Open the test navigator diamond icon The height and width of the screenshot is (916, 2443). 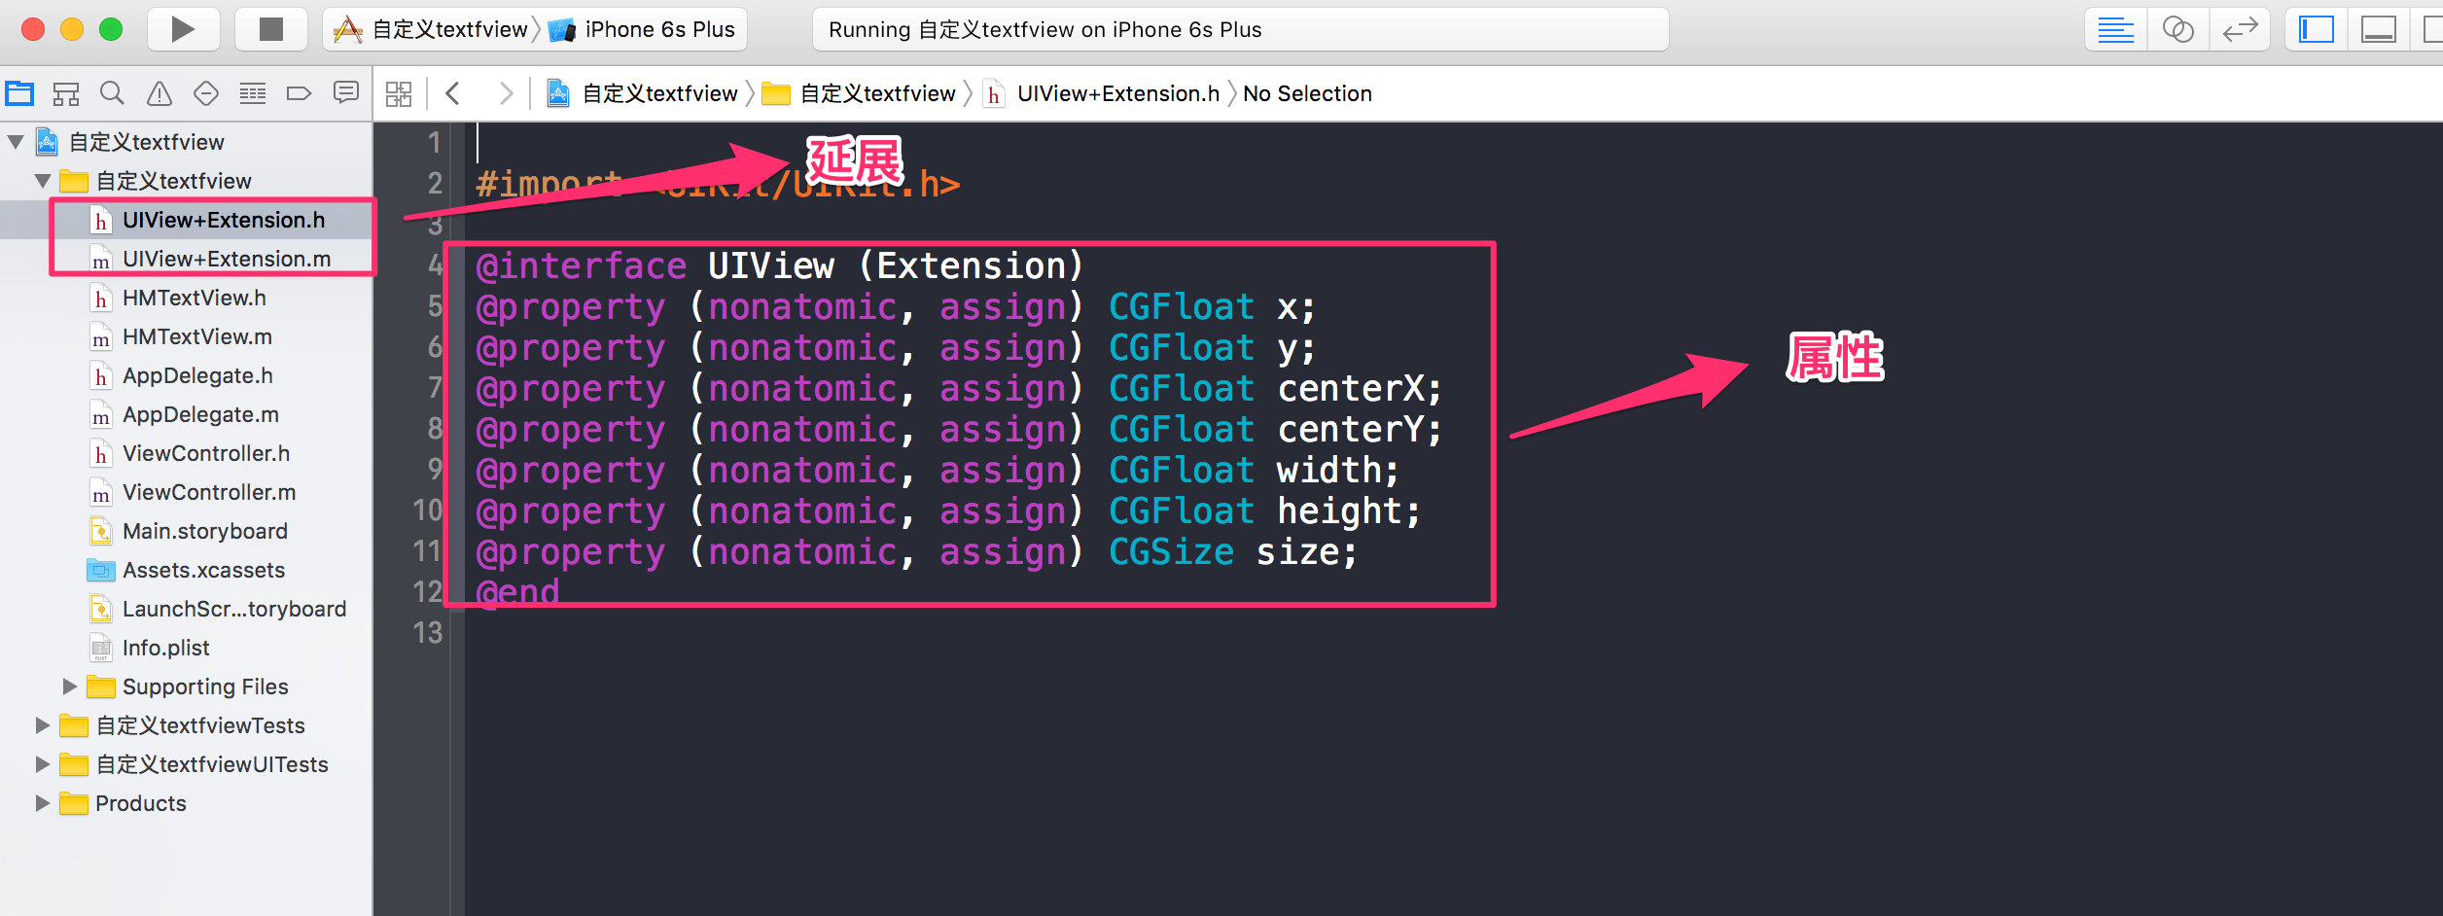[x=206, y=93]
